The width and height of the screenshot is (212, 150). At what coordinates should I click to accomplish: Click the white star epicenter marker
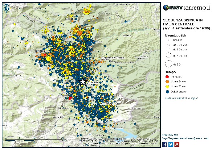point(83,82)
